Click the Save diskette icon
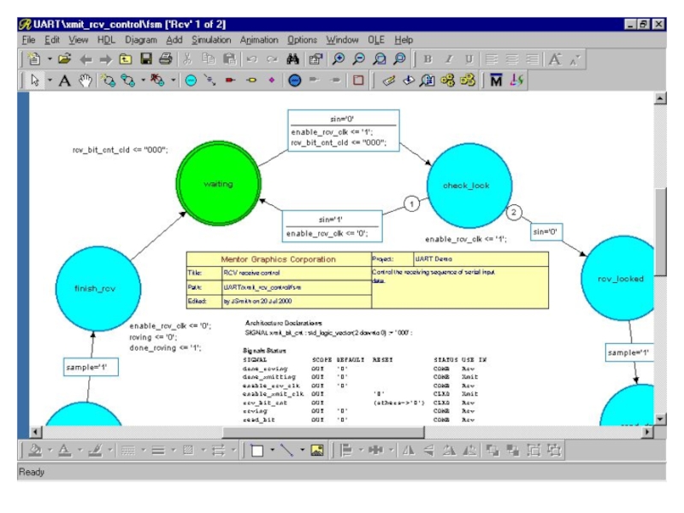This screenshot has width=684, height=513. click(x=145, y=60)
